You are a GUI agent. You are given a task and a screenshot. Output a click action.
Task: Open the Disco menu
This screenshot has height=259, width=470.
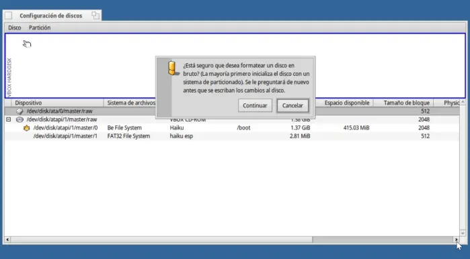click(x=14, y=28)
